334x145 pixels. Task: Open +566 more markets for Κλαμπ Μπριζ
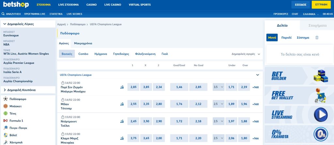click(256, 138)
